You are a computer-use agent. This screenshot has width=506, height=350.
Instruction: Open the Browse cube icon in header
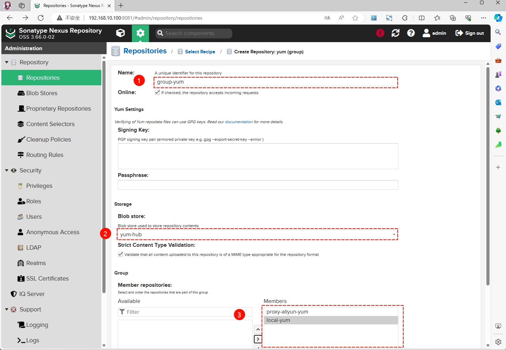[120, 33]
